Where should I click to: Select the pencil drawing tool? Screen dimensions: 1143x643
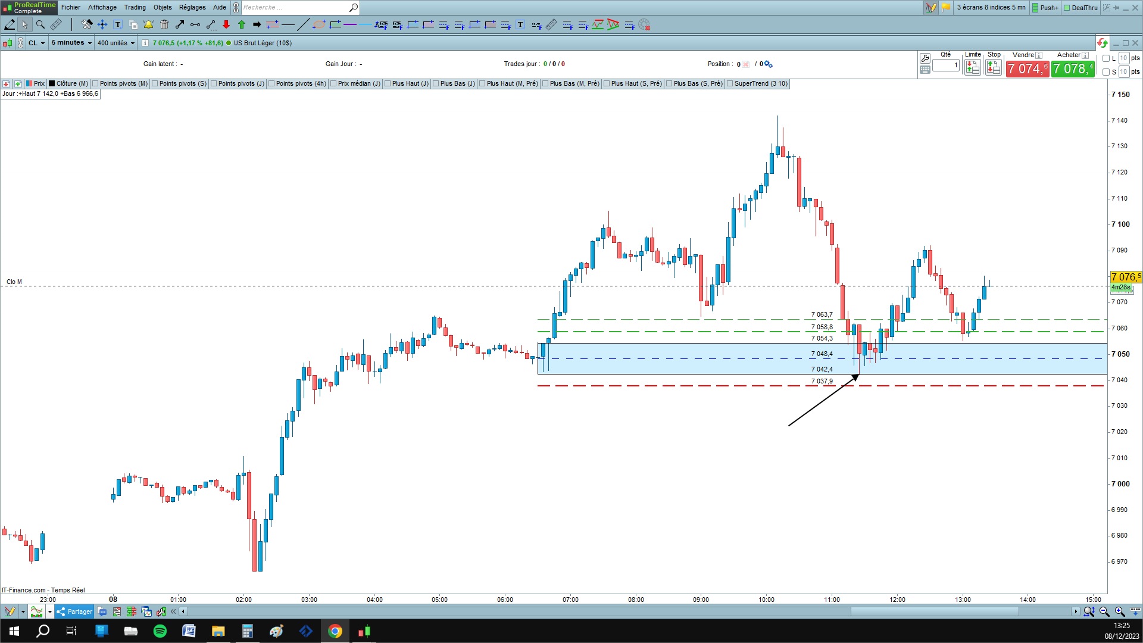pos(10,24)
